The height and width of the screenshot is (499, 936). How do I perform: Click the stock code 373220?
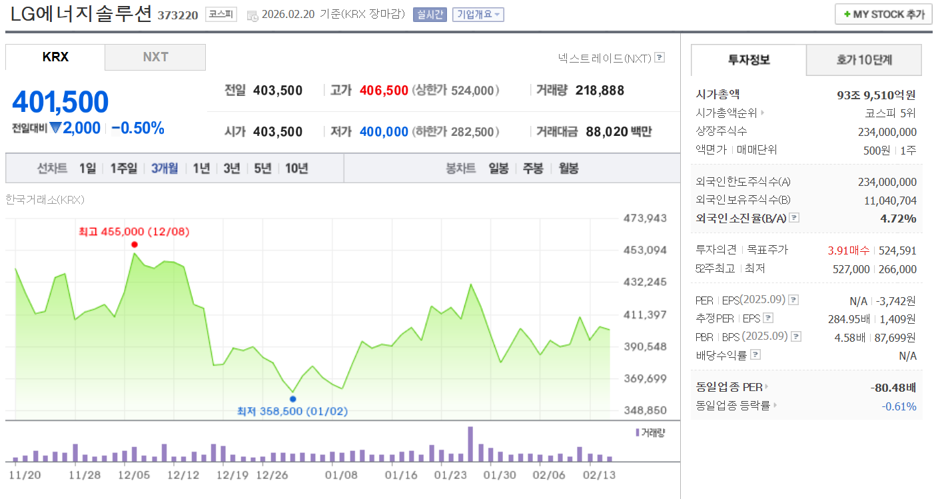click(x=178, y=15)
